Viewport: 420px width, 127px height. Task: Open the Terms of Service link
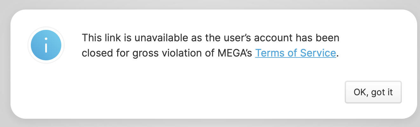point(295,53)
